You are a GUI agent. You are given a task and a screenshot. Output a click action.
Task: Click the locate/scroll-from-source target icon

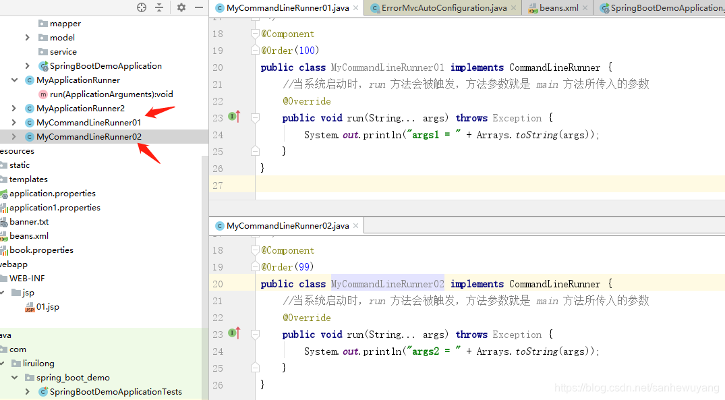coord(142,7)
